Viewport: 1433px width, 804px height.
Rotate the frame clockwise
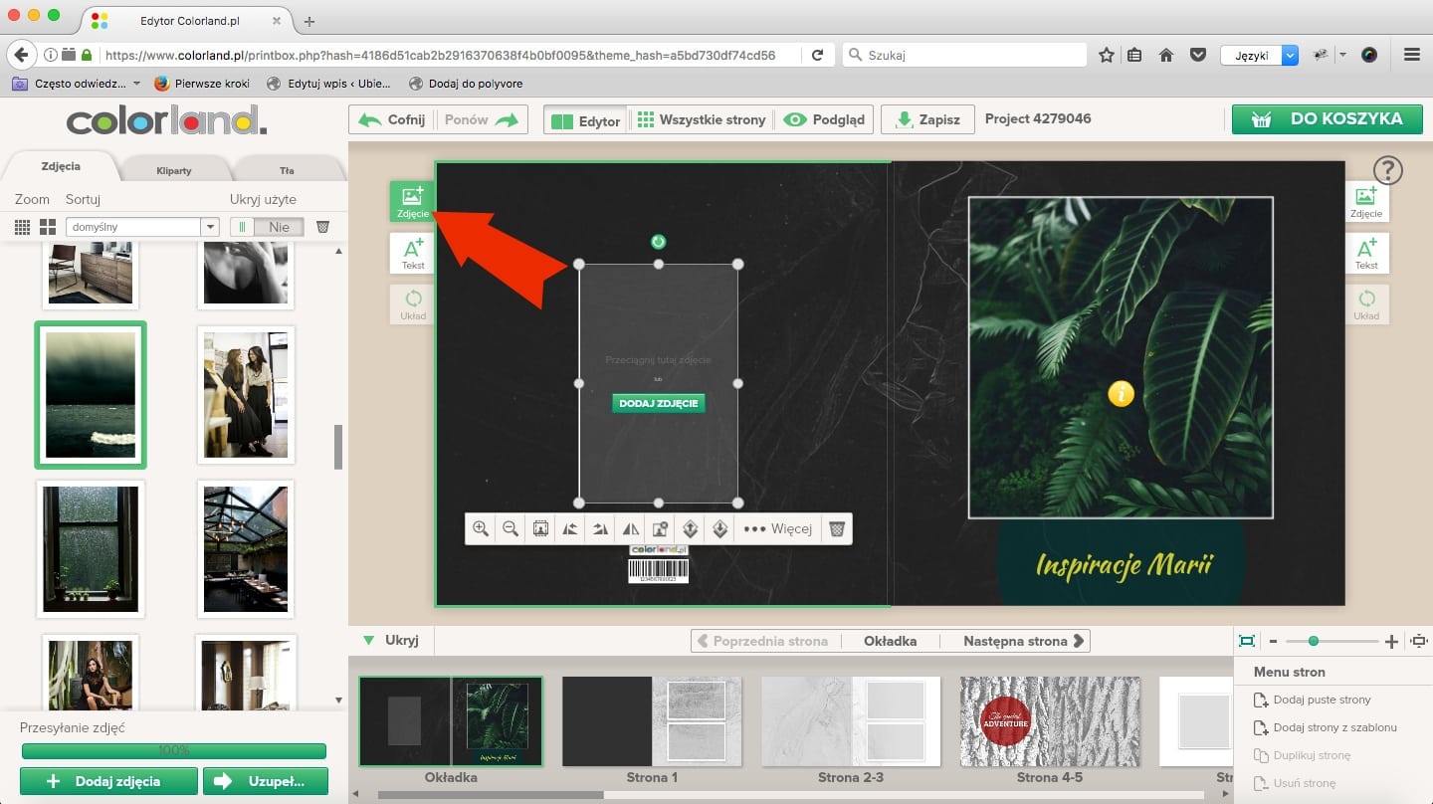(x=600, y=529)
